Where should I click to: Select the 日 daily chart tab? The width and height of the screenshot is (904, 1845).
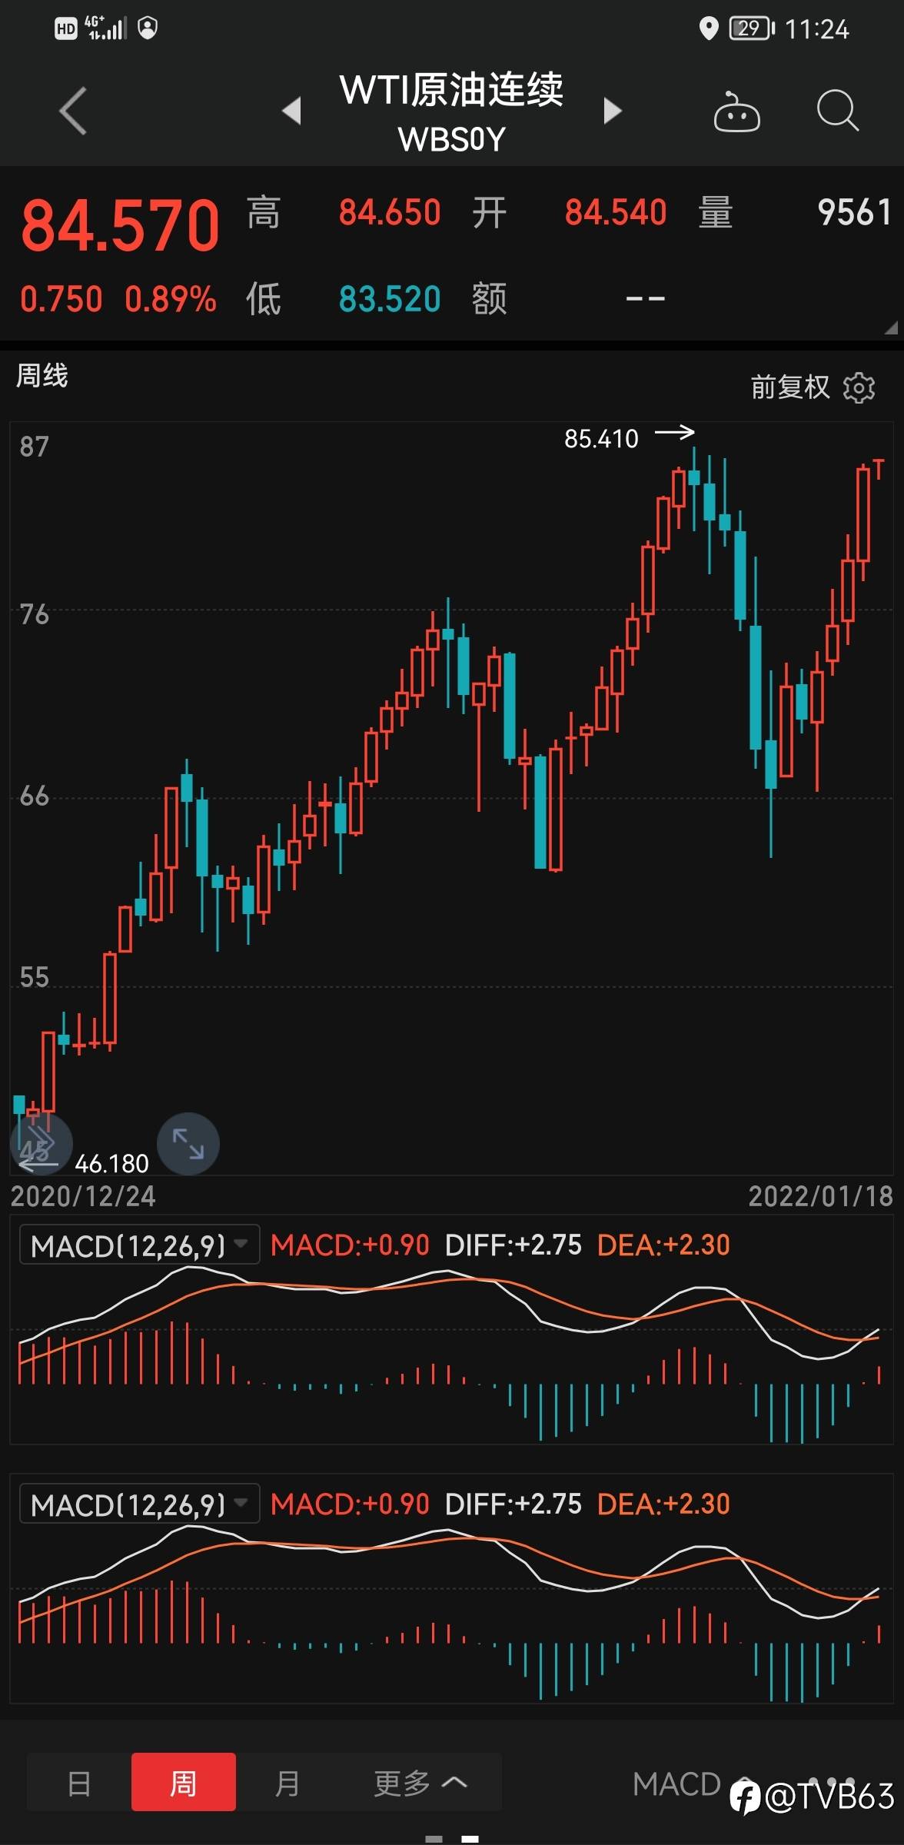[79, 1783]
